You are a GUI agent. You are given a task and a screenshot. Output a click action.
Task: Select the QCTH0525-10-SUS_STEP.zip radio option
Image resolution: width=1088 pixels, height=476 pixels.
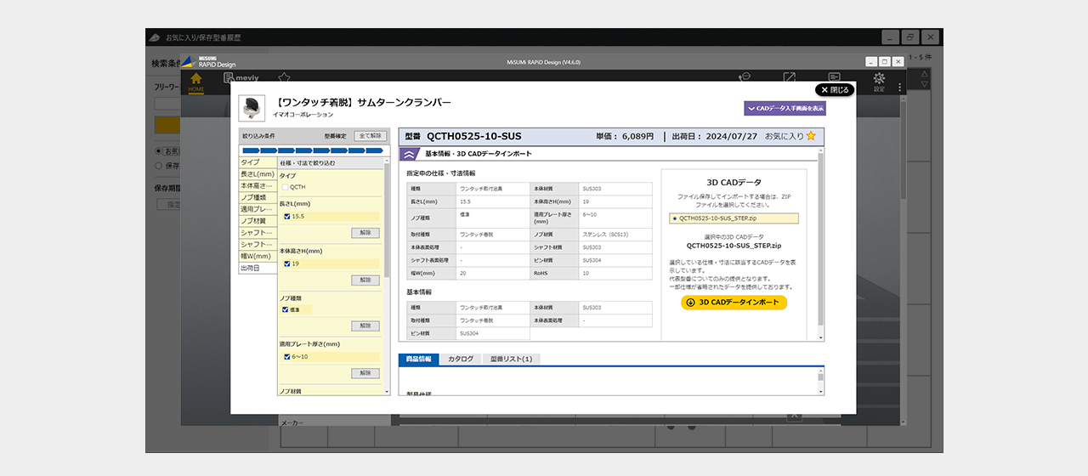click(x=674, y=218)
